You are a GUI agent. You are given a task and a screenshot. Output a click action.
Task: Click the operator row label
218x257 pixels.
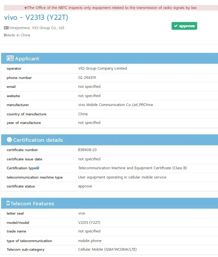(14, 69)
